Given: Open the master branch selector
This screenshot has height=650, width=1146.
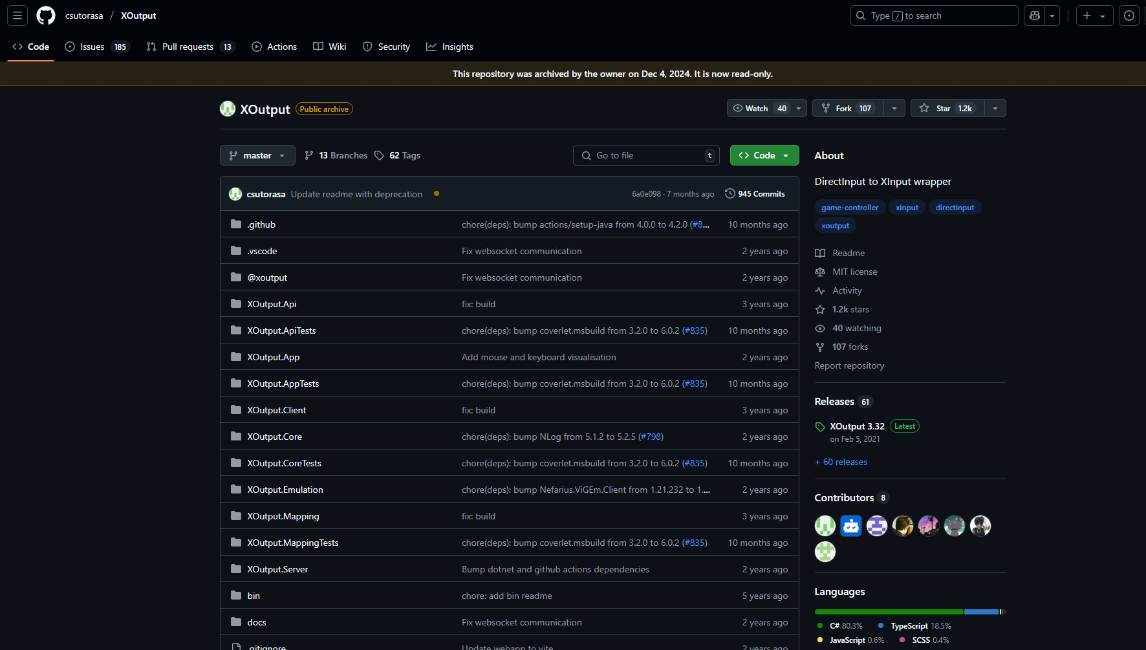Looking at the screenshot, I should tap(257, 155).
